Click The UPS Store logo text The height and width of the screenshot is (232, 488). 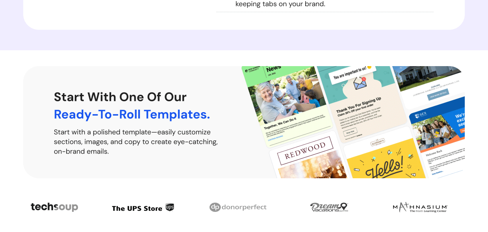137,208
